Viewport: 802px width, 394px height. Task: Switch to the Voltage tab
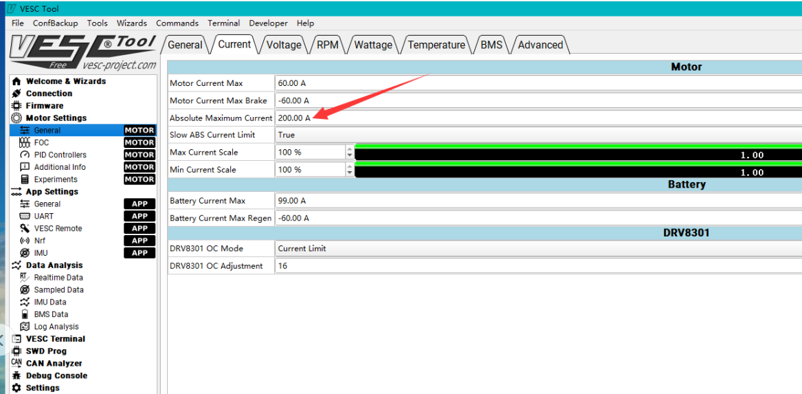click(x=284, y=45)
